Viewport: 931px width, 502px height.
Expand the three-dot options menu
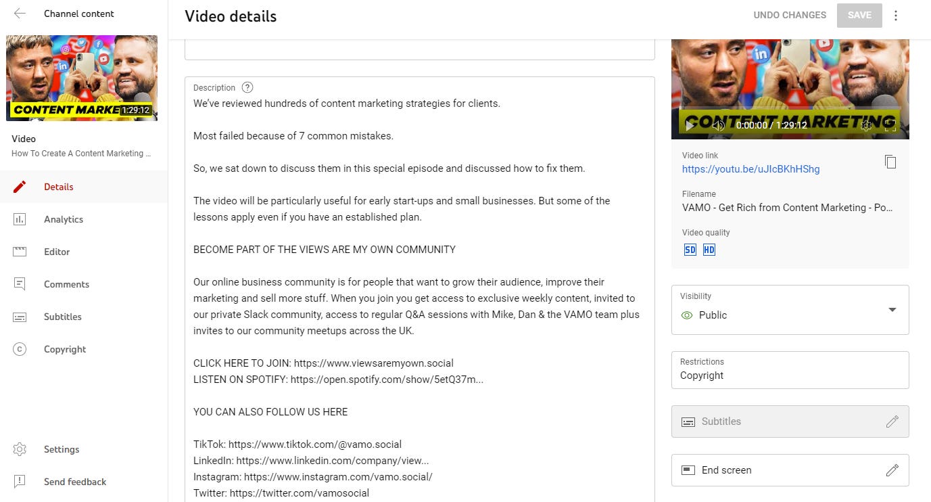[x=896, y=15]
